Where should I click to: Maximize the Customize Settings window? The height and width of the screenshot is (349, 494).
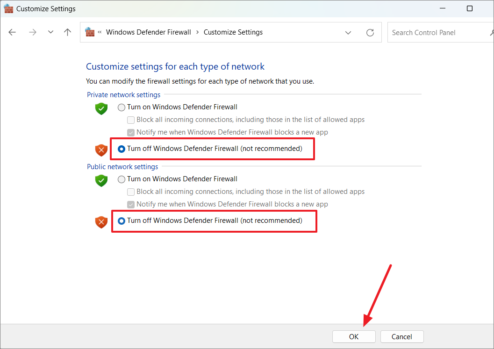coord(469,8)
